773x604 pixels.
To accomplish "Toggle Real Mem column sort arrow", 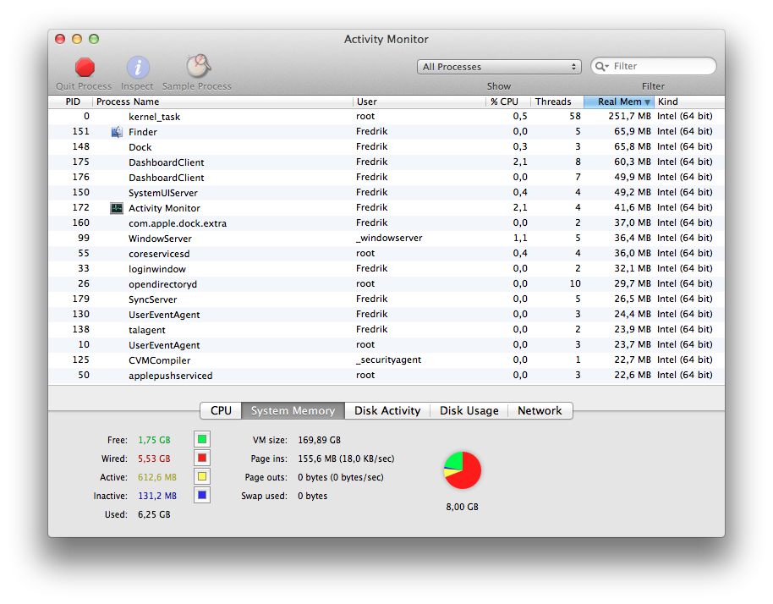I will (647, 102).
